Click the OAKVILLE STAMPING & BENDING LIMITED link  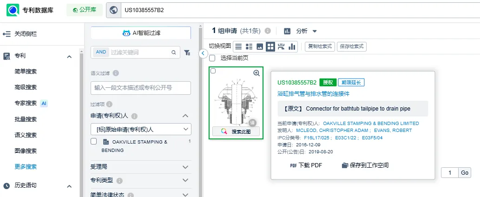pyautogui.click(x=371, y=124)
